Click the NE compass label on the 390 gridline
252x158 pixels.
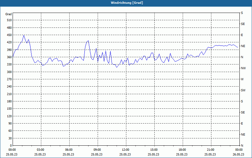243,46
